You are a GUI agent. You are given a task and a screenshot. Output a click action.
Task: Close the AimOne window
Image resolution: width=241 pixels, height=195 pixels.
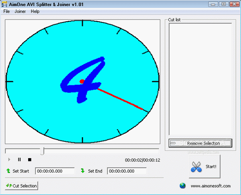point(235,4)
